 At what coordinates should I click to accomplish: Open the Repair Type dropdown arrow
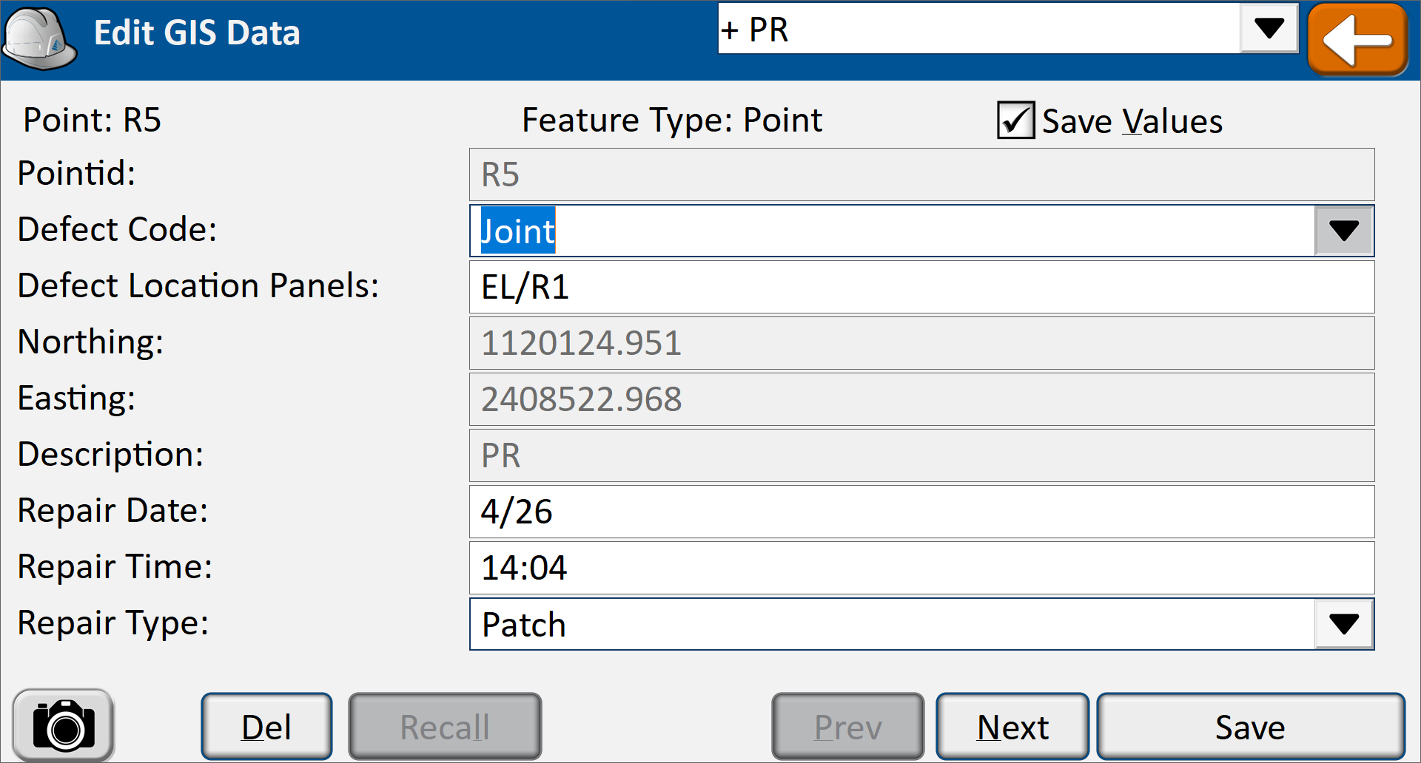pyautogui.click(x=1344, y=624)
